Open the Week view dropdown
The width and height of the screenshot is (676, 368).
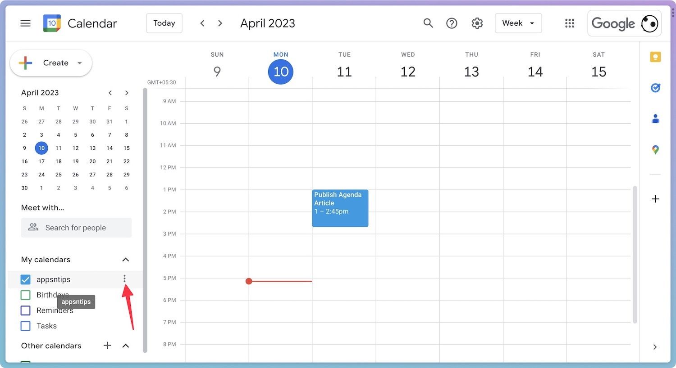(518, 23)
